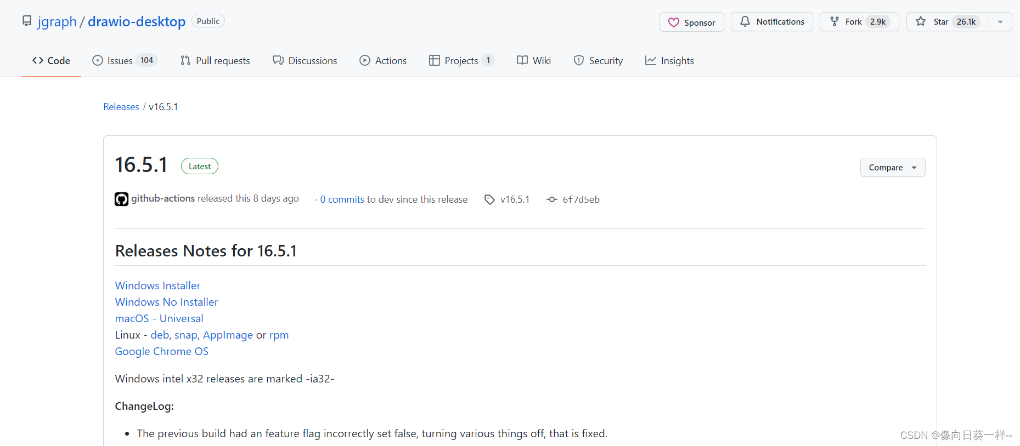Expand the Star lists dropdown arrow
The height and width of the screenshot is (446, 1020).
tap(1000, 22)
